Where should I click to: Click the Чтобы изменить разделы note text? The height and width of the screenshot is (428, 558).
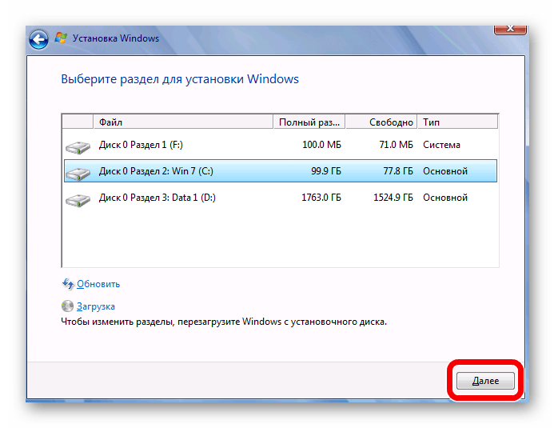[x=224, y=322]
